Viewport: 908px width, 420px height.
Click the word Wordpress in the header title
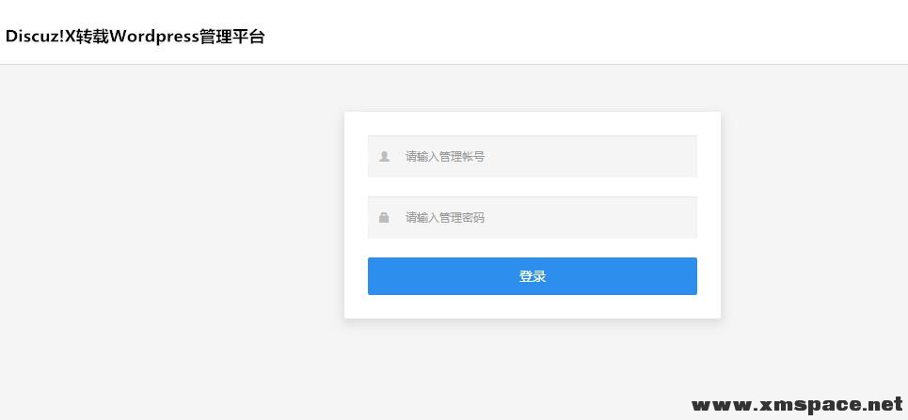pos(154,37)
